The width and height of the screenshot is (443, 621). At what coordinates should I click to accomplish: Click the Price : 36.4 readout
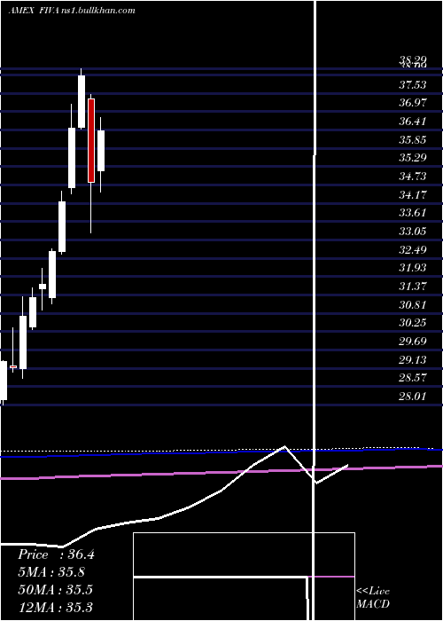pos(56,554)
